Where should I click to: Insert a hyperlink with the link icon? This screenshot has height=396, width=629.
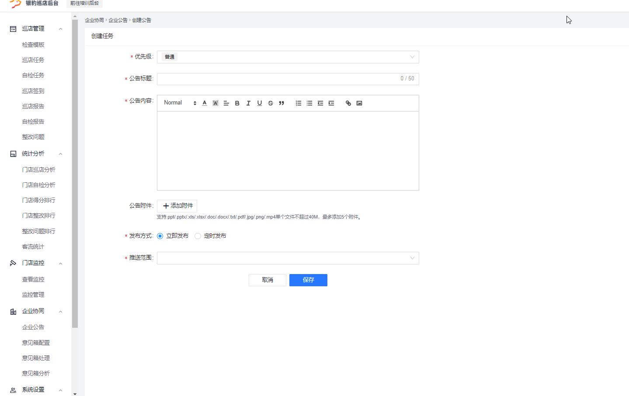pos(348,103)
